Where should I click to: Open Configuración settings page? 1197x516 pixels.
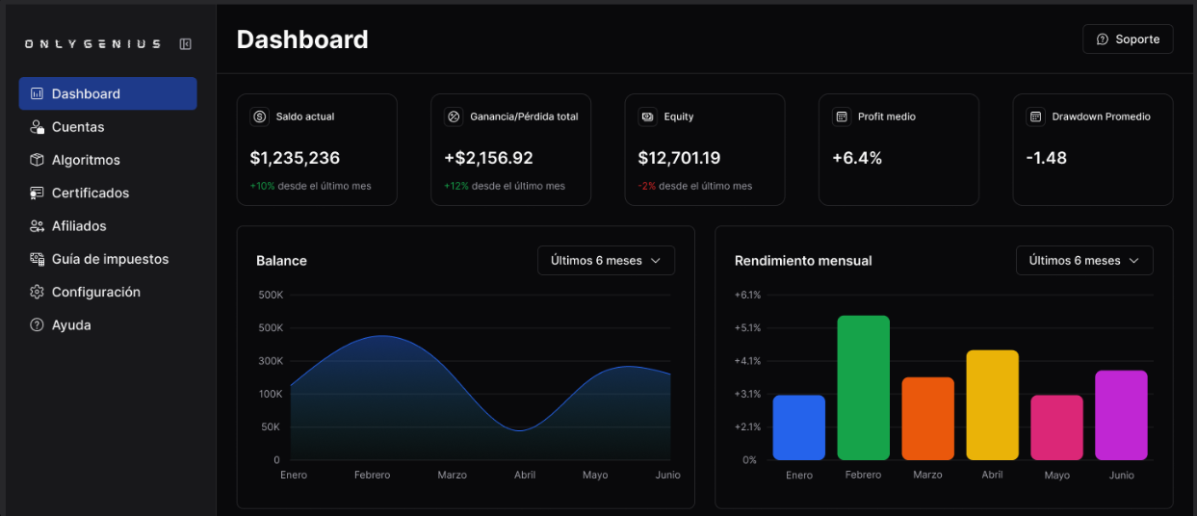[x=108, y=292]
